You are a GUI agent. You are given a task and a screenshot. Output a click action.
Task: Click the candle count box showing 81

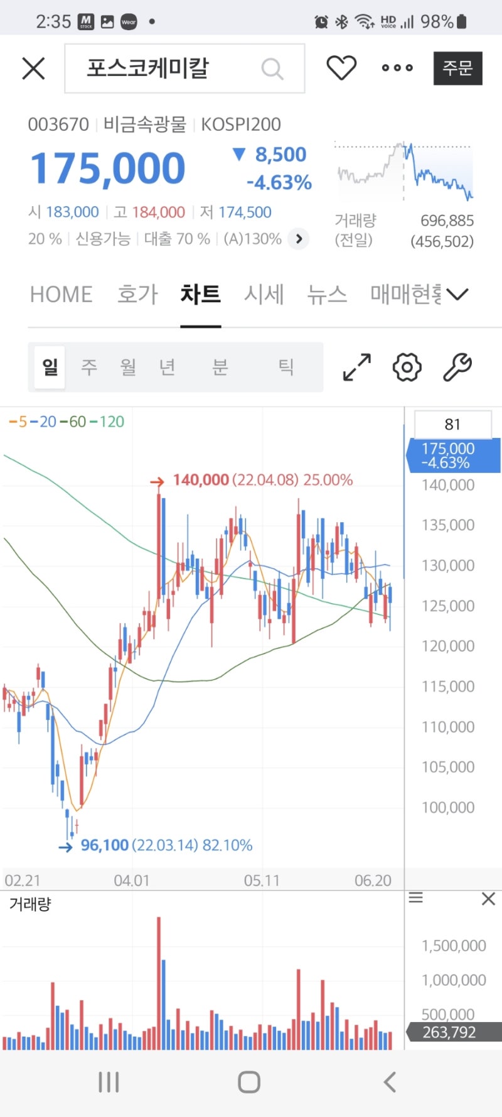pos(452,425)
